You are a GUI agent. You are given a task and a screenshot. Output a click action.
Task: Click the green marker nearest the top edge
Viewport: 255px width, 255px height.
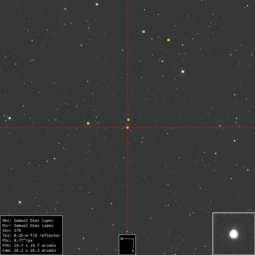coord(143,32)
